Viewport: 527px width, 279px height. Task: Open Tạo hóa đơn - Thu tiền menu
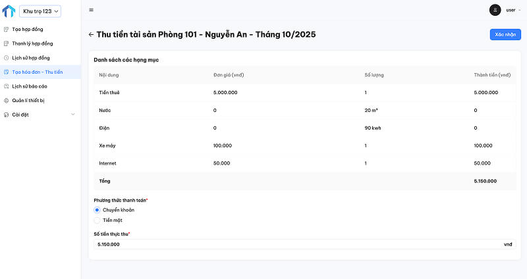coord(37,72)
